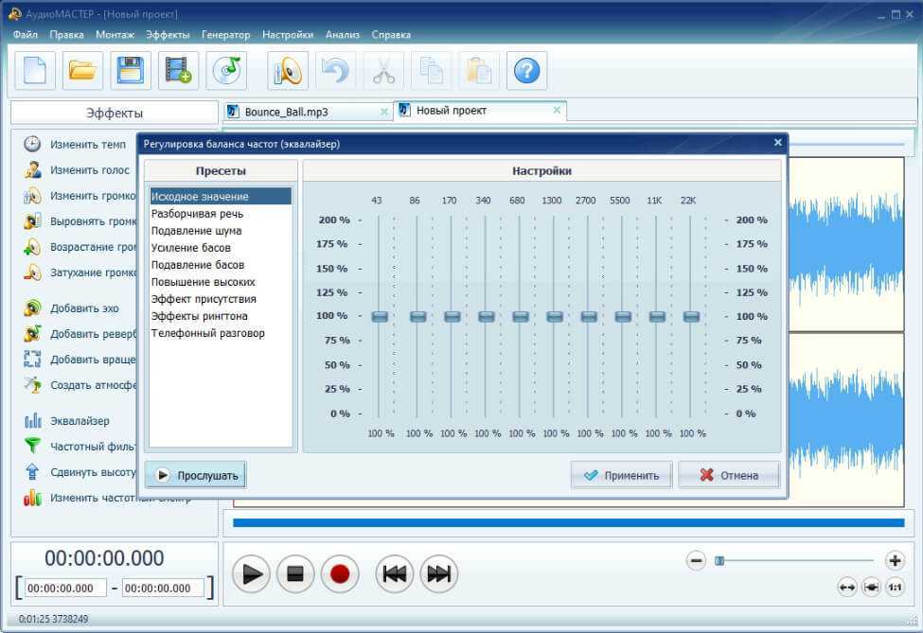Select the Усиление басов preset
The image size is (923, 633).
pyautogui.click(x=191, y=248)
